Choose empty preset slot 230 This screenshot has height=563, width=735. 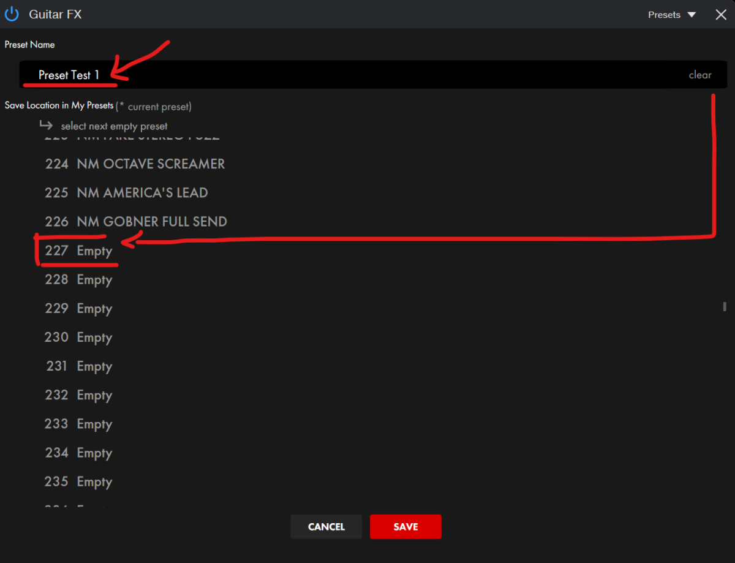coord(78,337)
